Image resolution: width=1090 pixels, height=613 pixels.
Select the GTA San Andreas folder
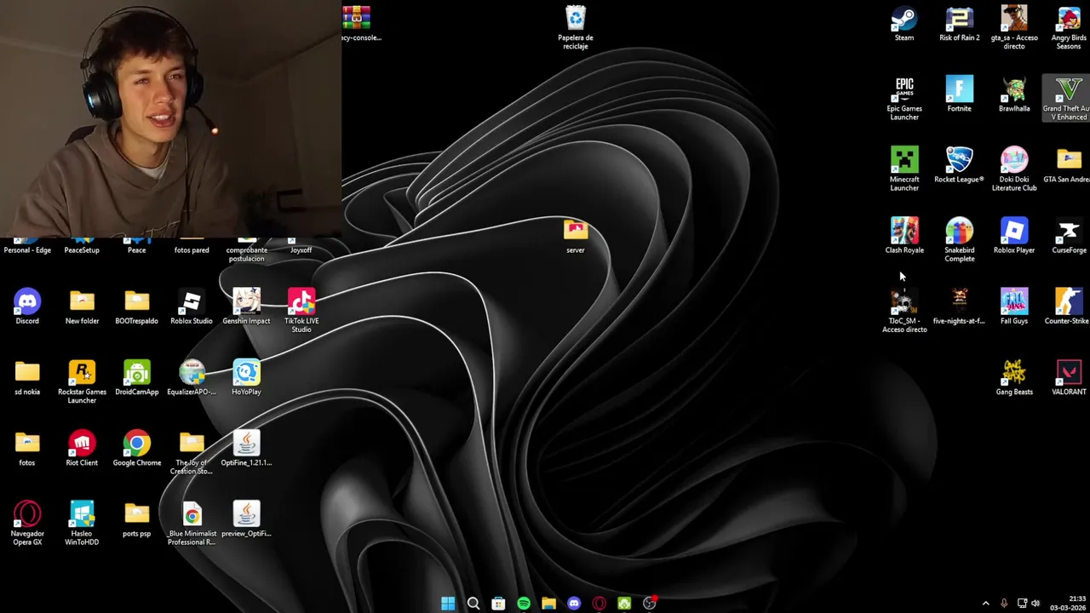click(x=1068, y=165)
